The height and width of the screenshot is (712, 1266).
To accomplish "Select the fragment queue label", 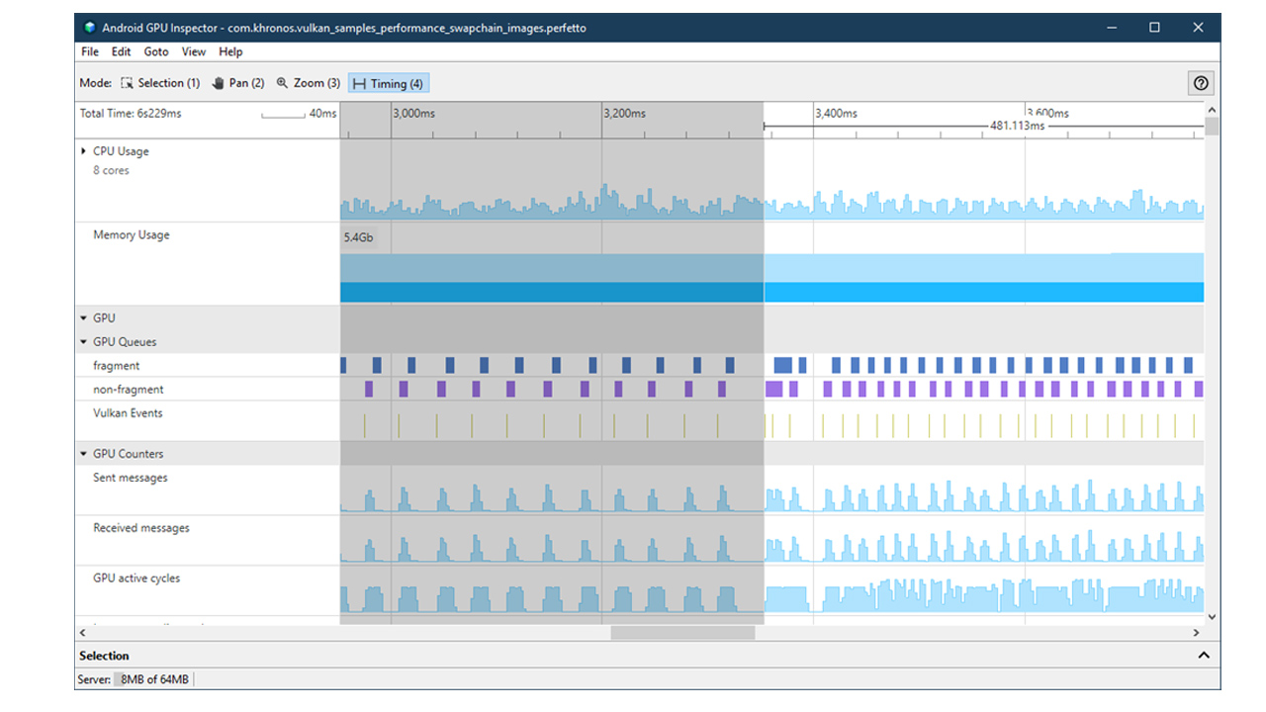I will (x=117, y=366).
